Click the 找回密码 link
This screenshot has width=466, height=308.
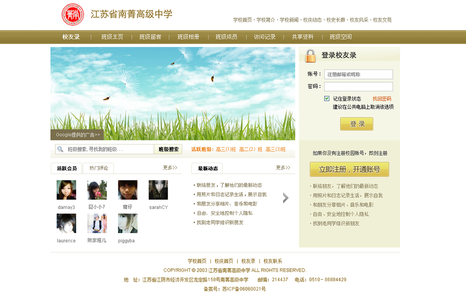click(x=382, y=99)
